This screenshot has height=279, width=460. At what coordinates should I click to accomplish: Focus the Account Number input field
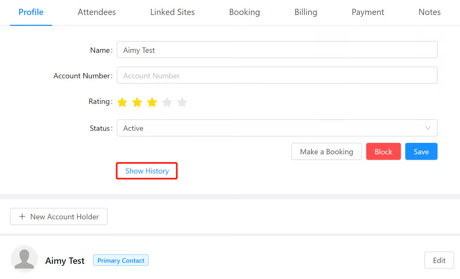click(x=277, y=75)
